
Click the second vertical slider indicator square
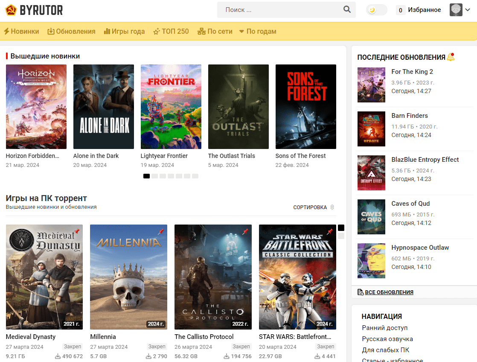pos(341,236)
